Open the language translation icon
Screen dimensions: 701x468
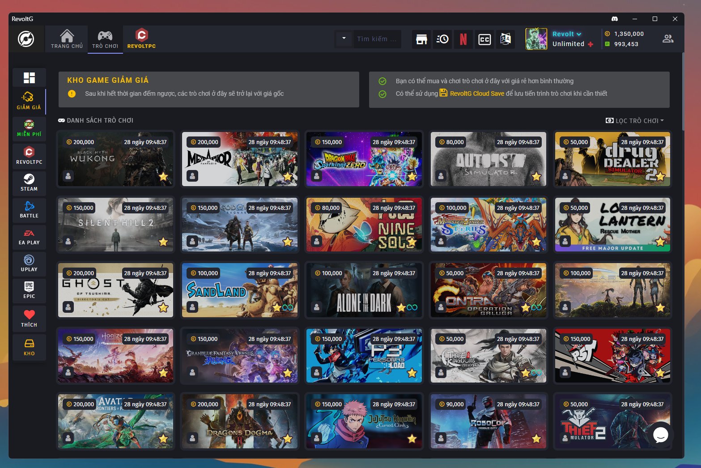click(x=506, y=39)
